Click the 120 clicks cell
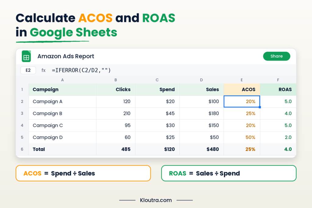This screenshot has width=312, height=208. click(x=116, y=101)
